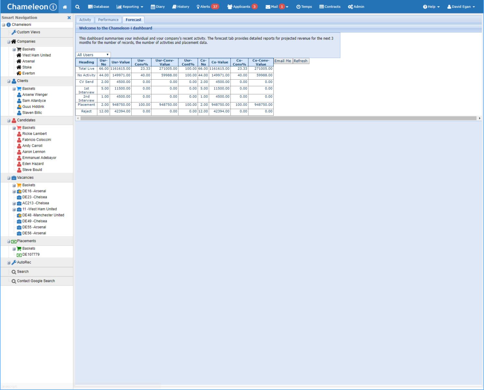Collapse the Candidates section
The width and height of the screenshot is (484, 390).
click(x=9, y=121)
